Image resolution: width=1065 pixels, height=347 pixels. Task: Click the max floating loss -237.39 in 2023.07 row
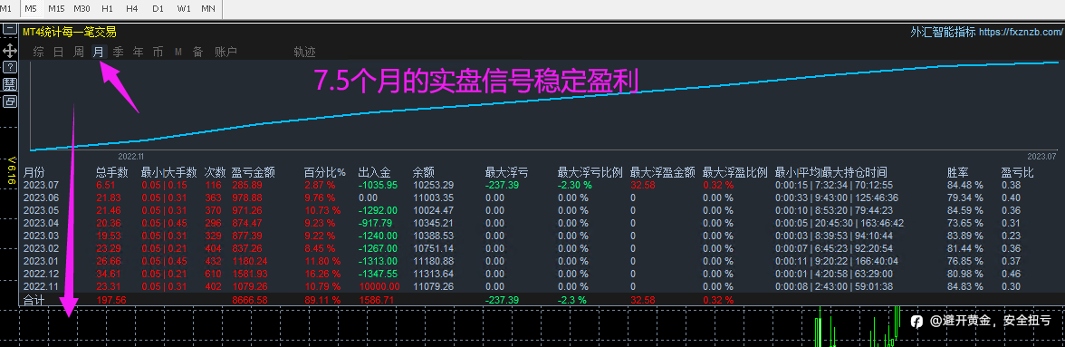[502, 185]
